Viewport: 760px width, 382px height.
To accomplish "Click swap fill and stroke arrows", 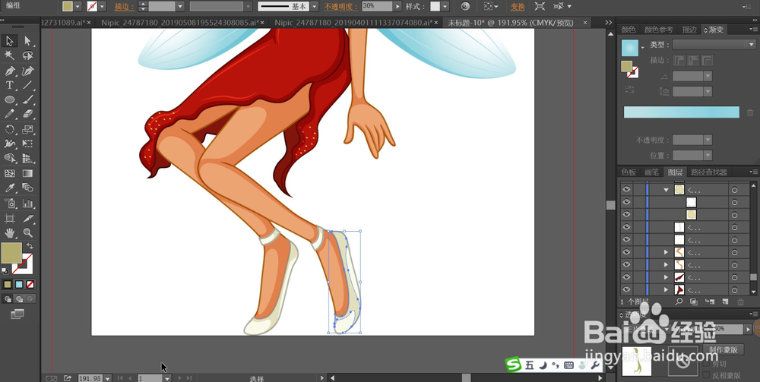I will tap(30, 246).
